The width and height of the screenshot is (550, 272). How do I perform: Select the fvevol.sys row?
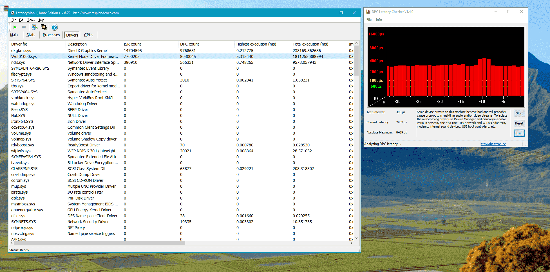coord(182,163)
